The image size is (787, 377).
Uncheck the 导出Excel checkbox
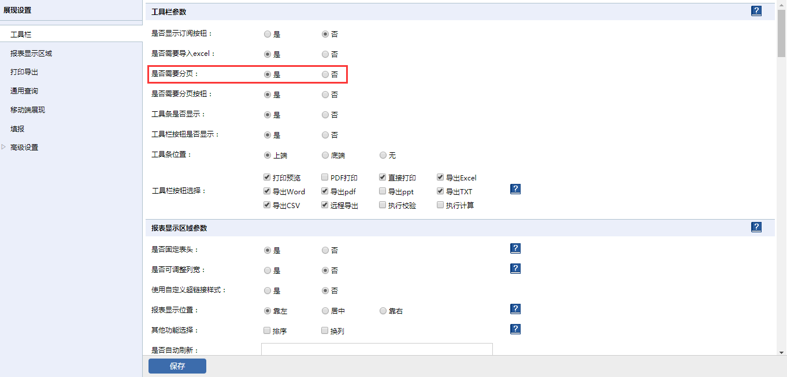(440, 178)
